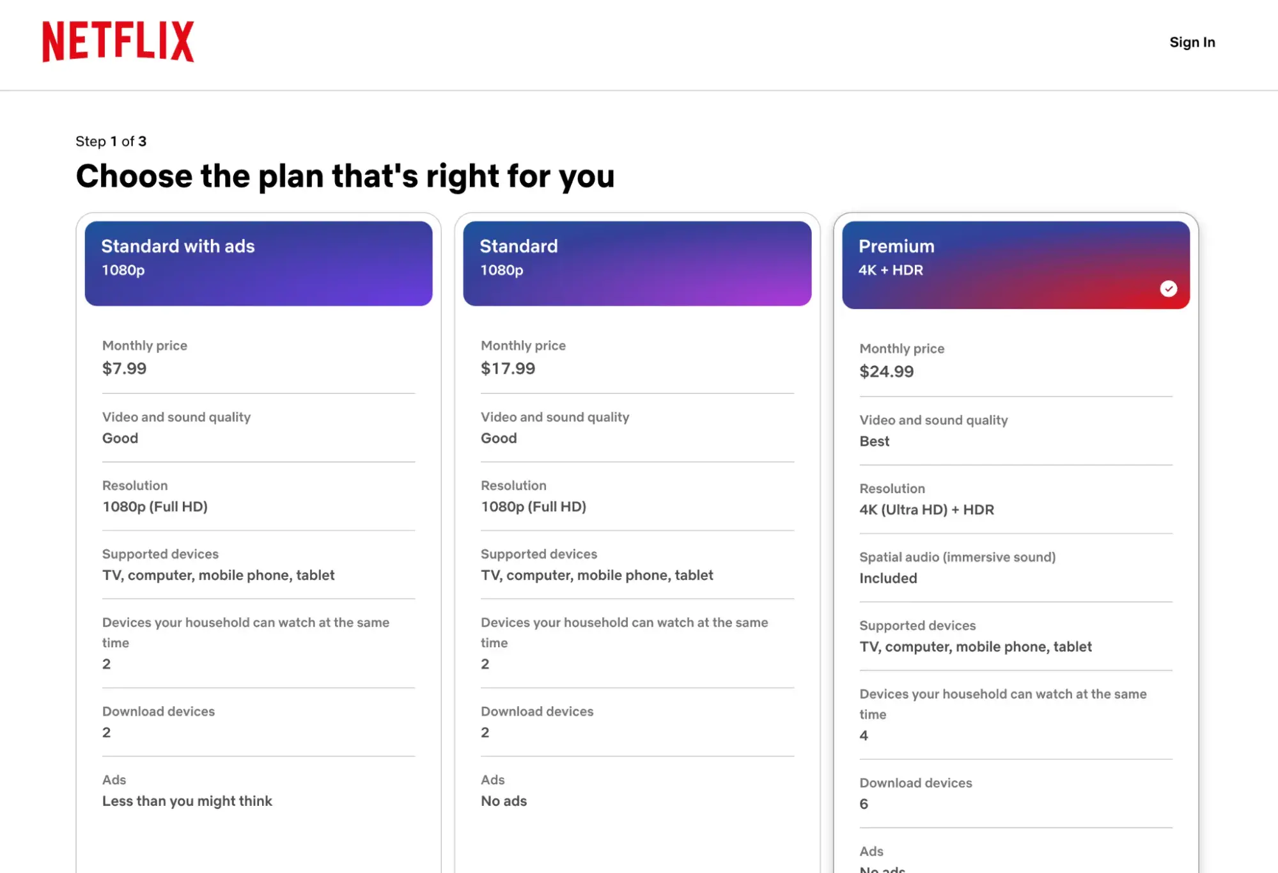Click No ads on the Standard card
This screenshot has width=1278, height=873.
tap(503, 801)
